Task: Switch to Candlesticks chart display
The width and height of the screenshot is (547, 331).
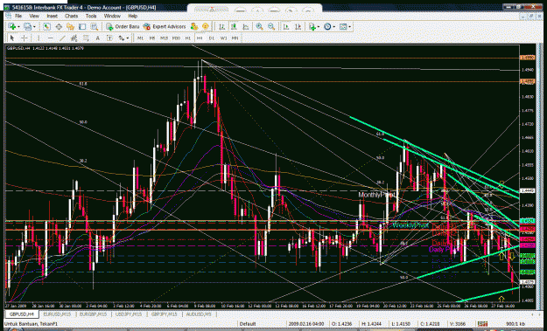Action: 234,26
